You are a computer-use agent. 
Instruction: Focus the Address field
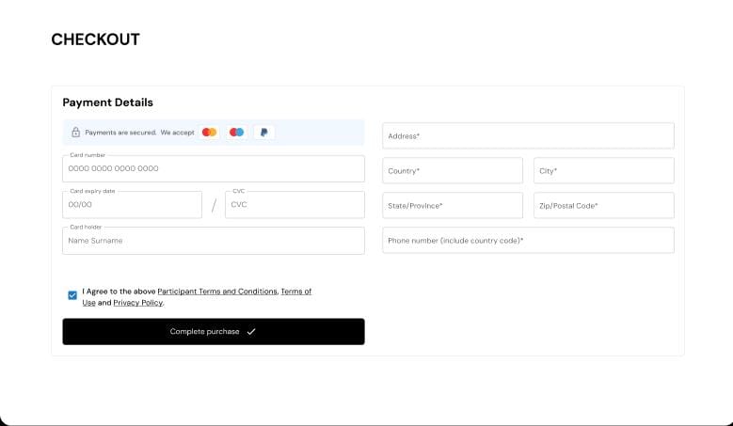(x=528, y=136)
